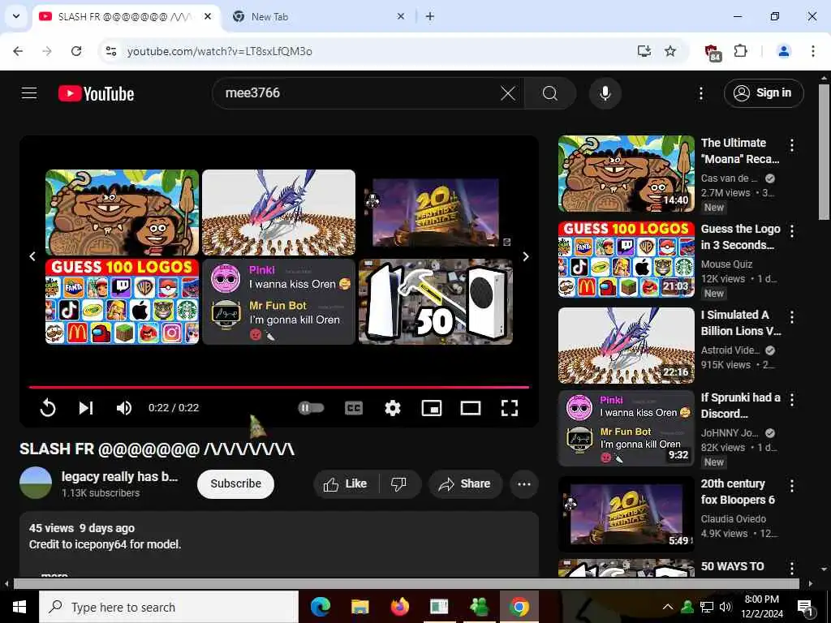Click the address bar URL

(219, 51)
